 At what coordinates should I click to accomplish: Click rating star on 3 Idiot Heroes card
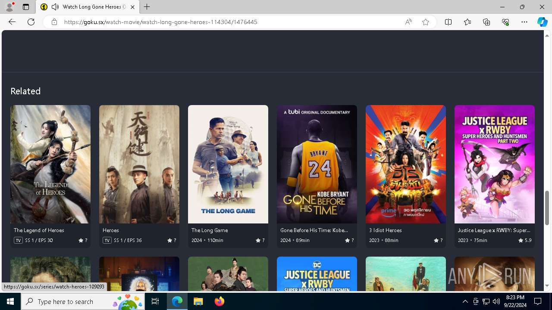[x=436, y=240]
